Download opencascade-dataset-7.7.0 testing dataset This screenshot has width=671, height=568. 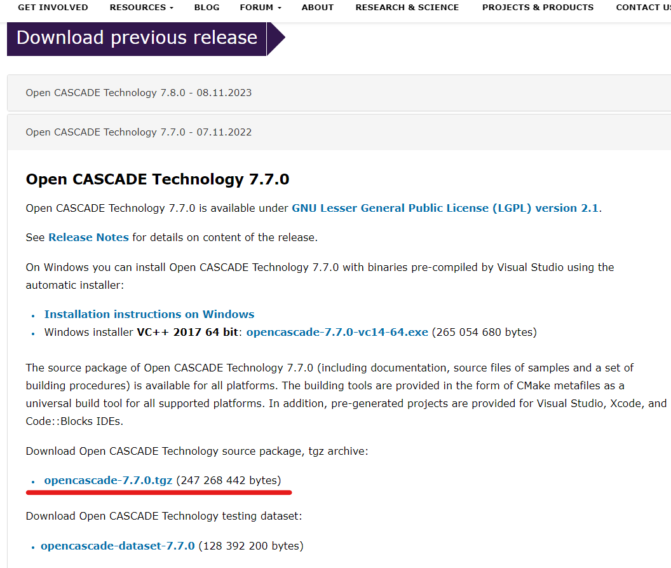[x=118, y=546]
